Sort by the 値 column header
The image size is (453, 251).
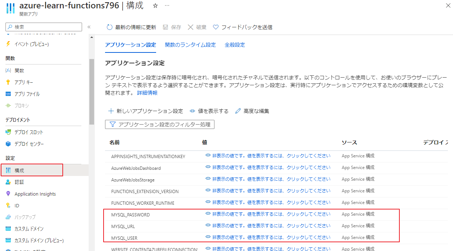coord(204,142)
